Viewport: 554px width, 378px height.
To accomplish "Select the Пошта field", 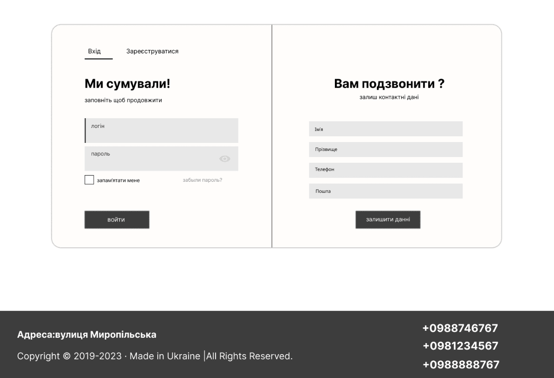I will pos(386,191).
